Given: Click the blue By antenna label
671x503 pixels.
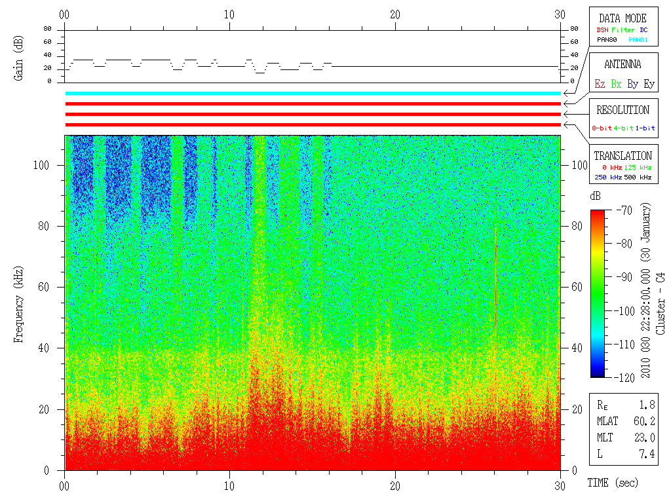Looking at the screenshot, I should coord(632,84).
